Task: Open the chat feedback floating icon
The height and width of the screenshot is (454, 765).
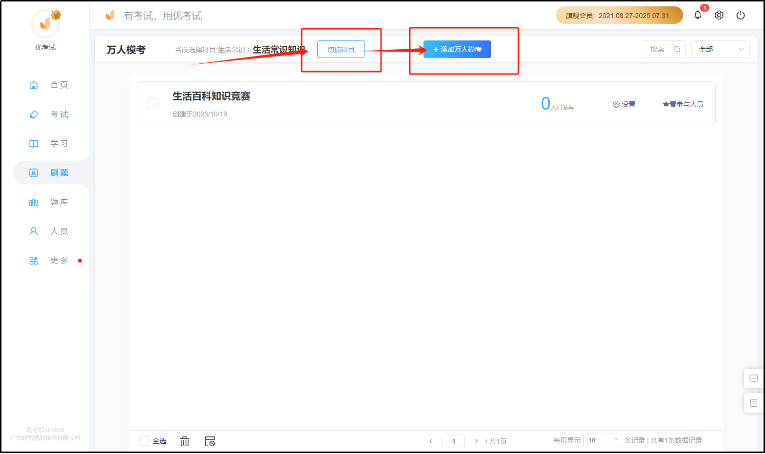Action: tap(754, 378)
